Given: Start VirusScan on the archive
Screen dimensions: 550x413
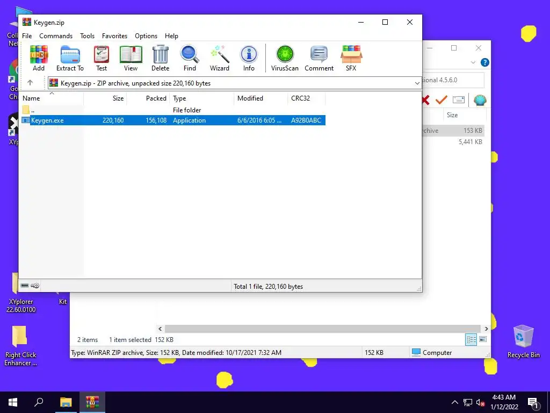Looking at the screenshot, I should coord(285,58).
